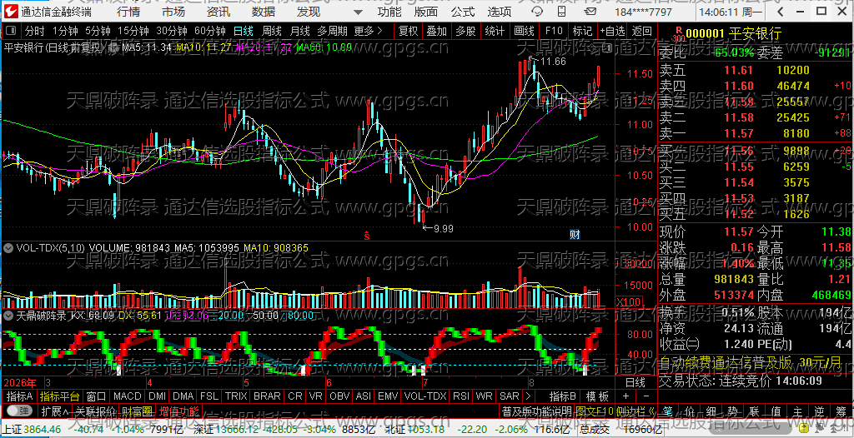Select the 60分钟 period

tap(210, 31)
